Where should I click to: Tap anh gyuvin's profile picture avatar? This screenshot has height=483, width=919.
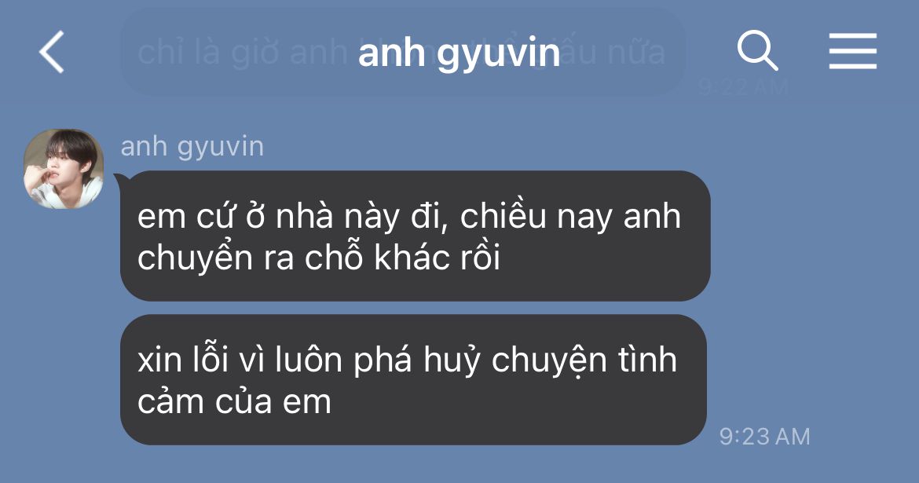64,169
